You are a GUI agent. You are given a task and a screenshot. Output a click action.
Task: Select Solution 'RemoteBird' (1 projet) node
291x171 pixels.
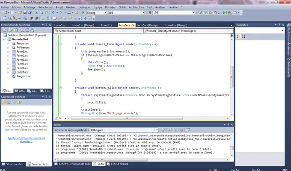(27, 35)
